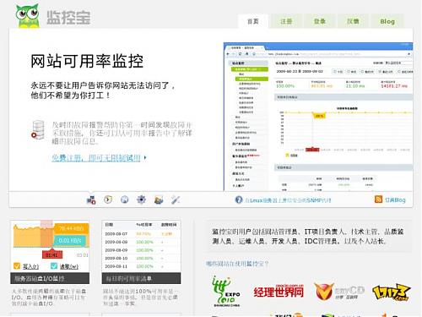
Task: Click the 2009-08-10 row in availability table
Action: (141, 258)
